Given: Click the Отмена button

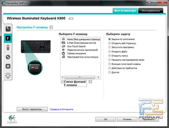Looking at the screenshot, I should (x=127, y=119).
